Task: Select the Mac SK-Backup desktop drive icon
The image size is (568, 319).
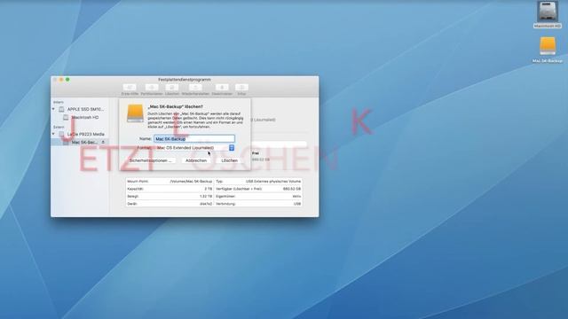Action: point(548,46)
